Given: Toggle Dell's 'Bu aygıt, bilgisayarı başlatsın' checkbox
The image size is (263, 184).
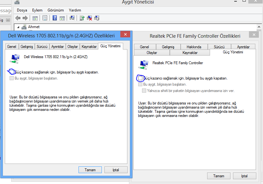Looking at the screenshot, I should click(x=11, y=78).
